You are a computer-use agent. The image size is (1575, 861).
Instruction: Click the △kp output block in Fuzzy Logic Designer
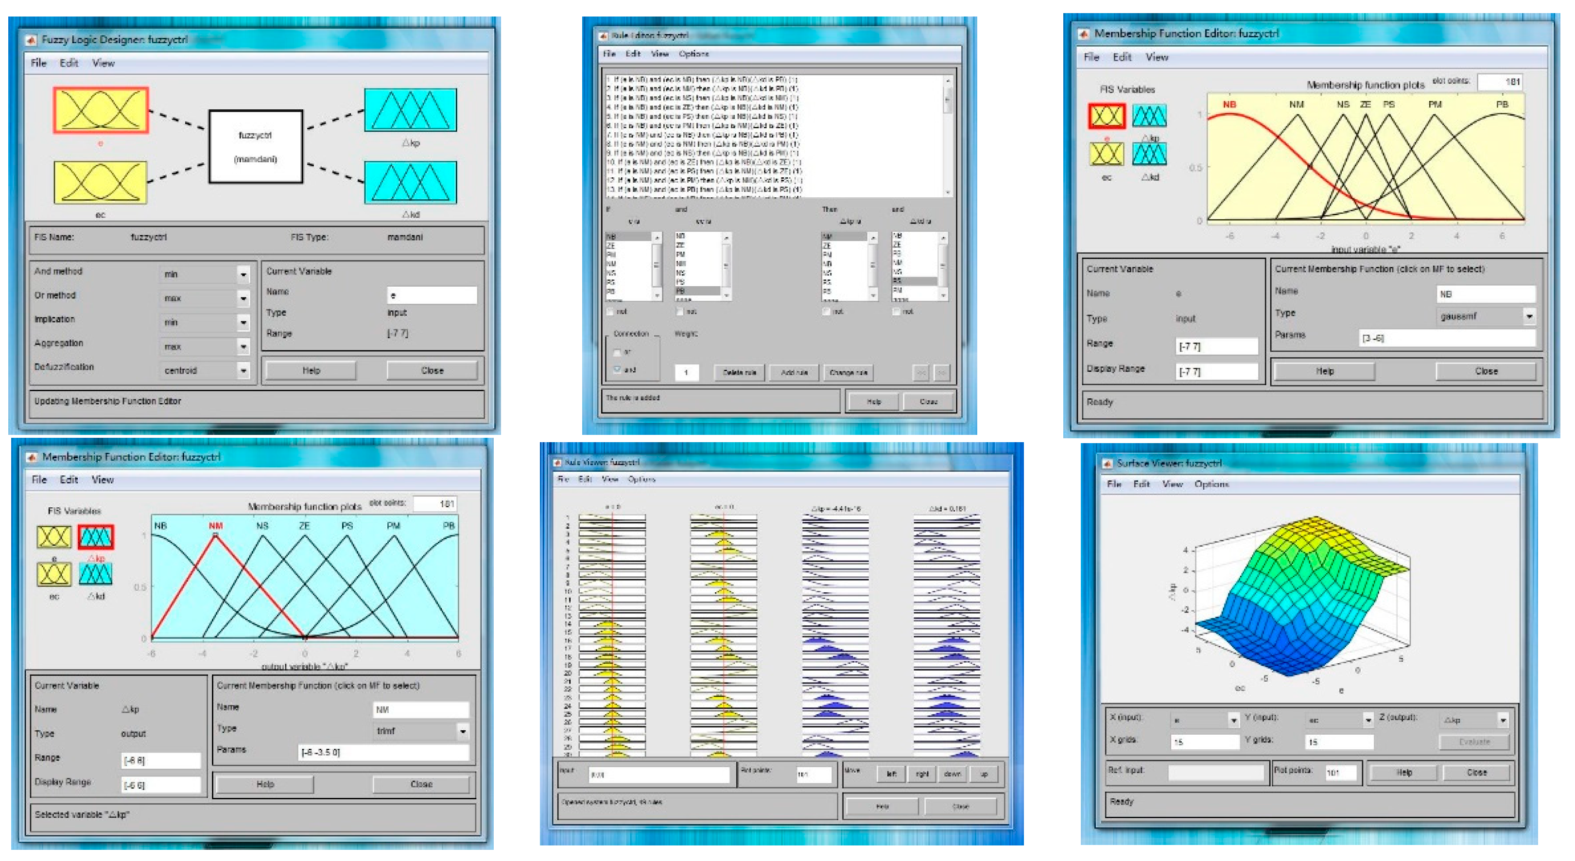(x=410, y=110)
